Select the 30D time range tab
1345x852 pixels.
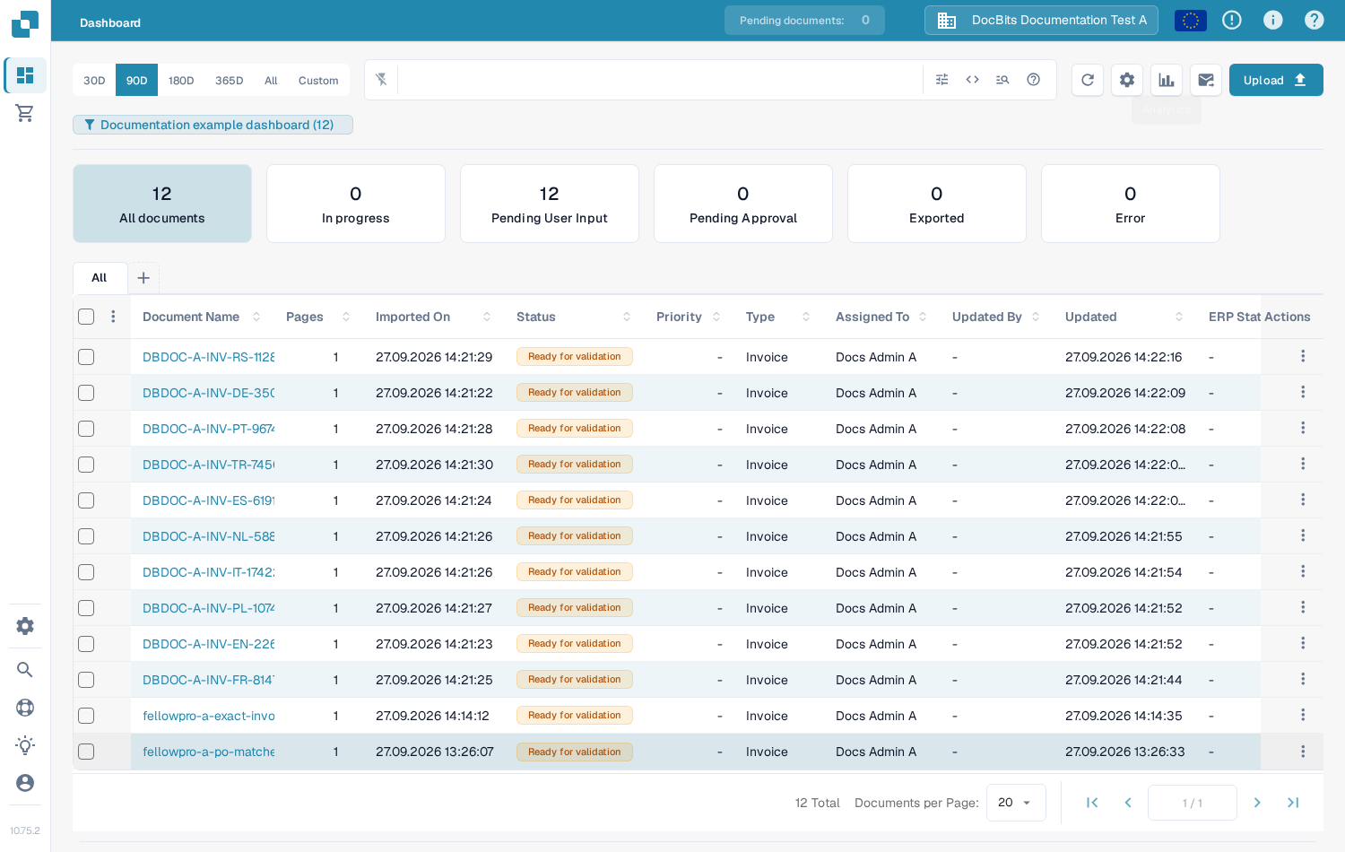(x=94, y=80)
